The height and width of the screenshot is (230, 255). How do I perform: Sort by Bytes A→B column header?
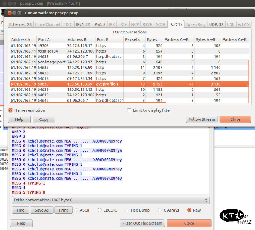(207, 39)
